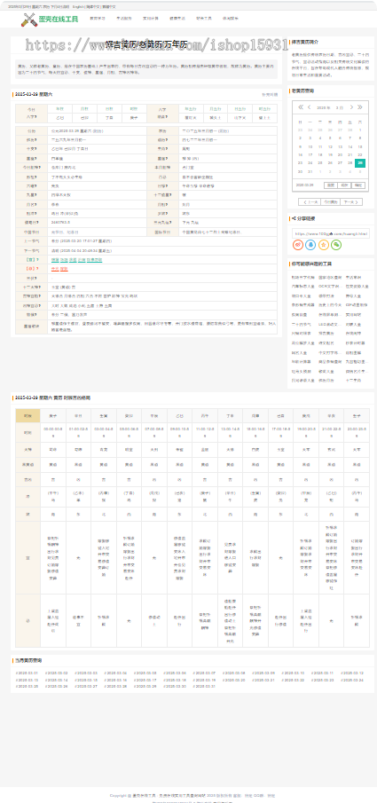Share via the green WeChat icon

click(x=336, y=245)
